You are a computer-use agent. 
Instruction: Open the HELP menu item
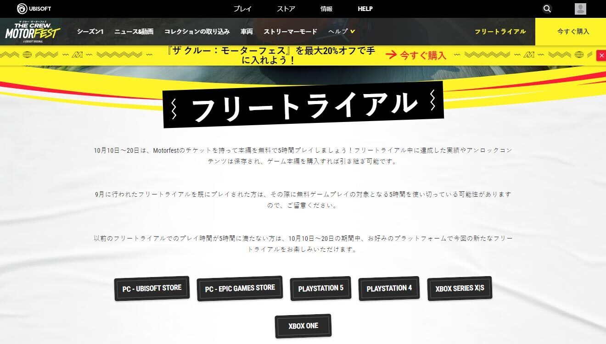tap(365, 9)
